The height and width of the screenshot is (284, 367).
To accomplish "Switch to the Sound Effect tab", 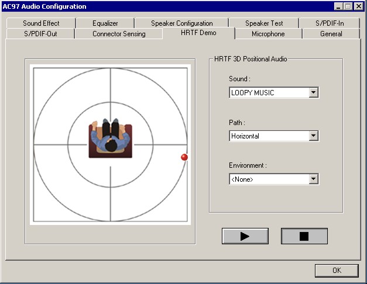I will 41,23.
